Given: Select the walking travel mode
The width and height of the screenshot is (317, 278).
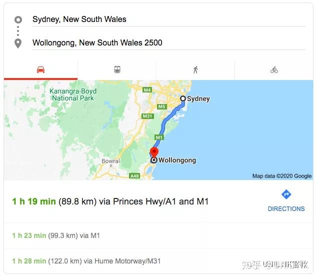Looking at the screenshot, I should (195, 70).
